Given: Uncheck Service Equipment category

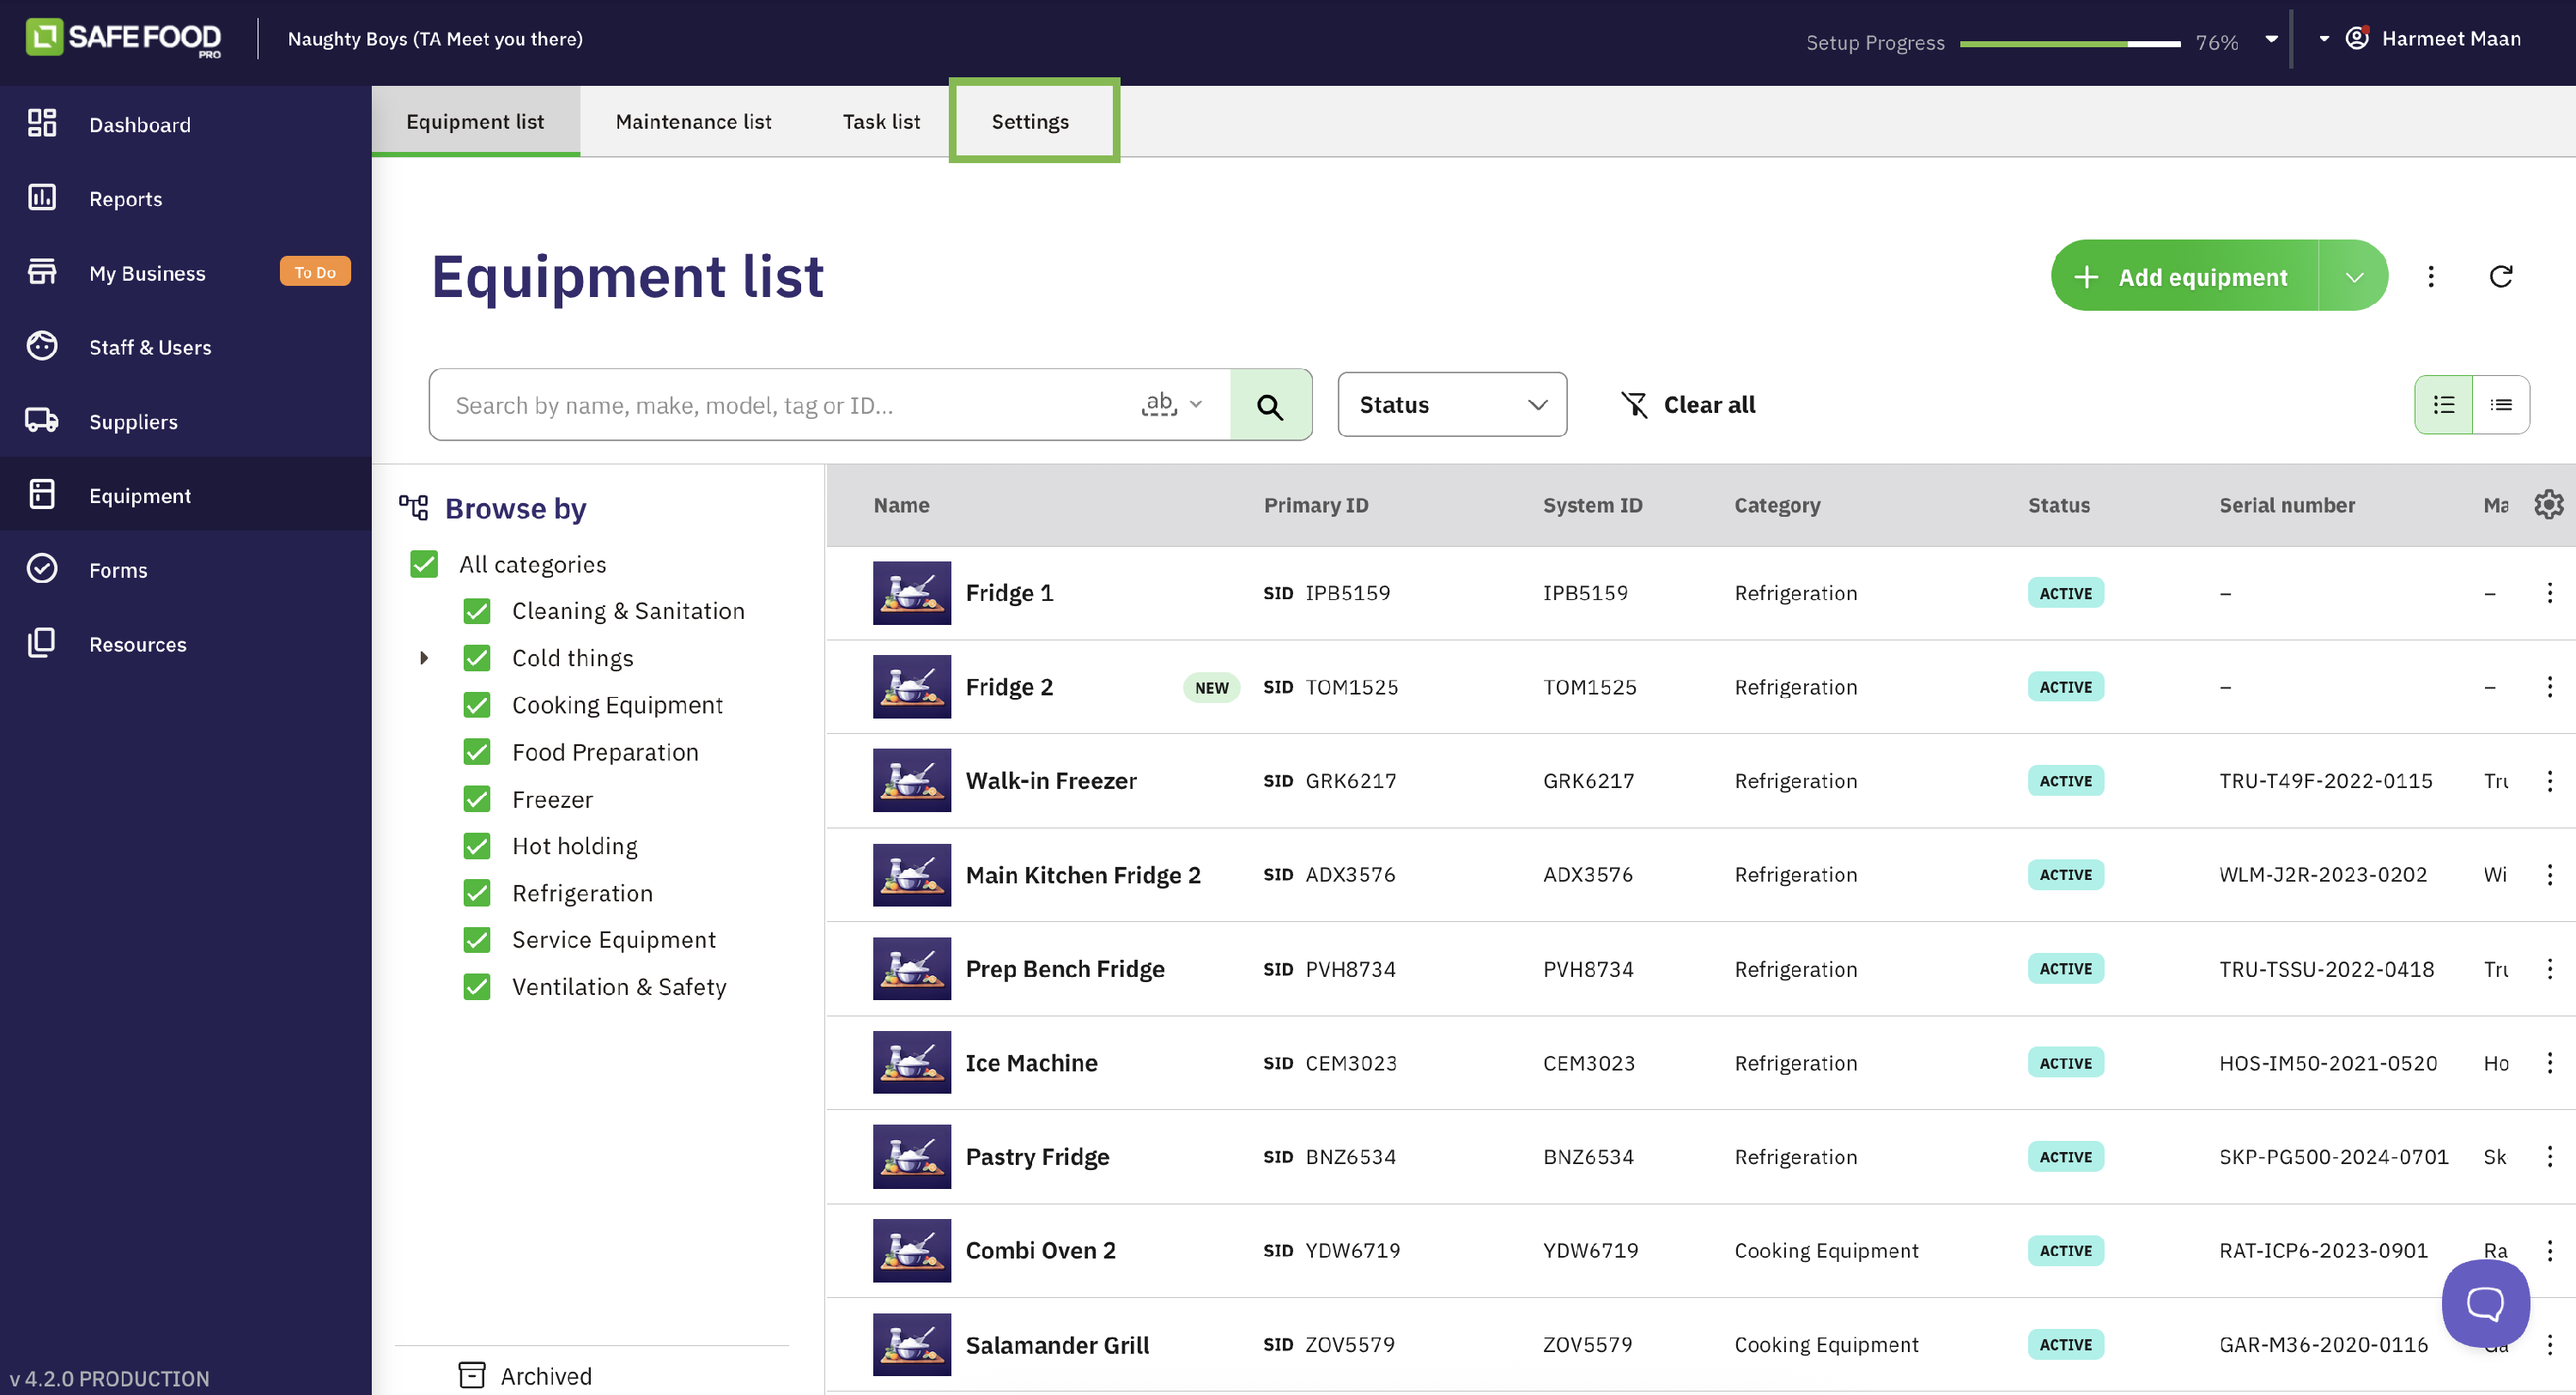Looking at the screenshot, I should point(477,940).
